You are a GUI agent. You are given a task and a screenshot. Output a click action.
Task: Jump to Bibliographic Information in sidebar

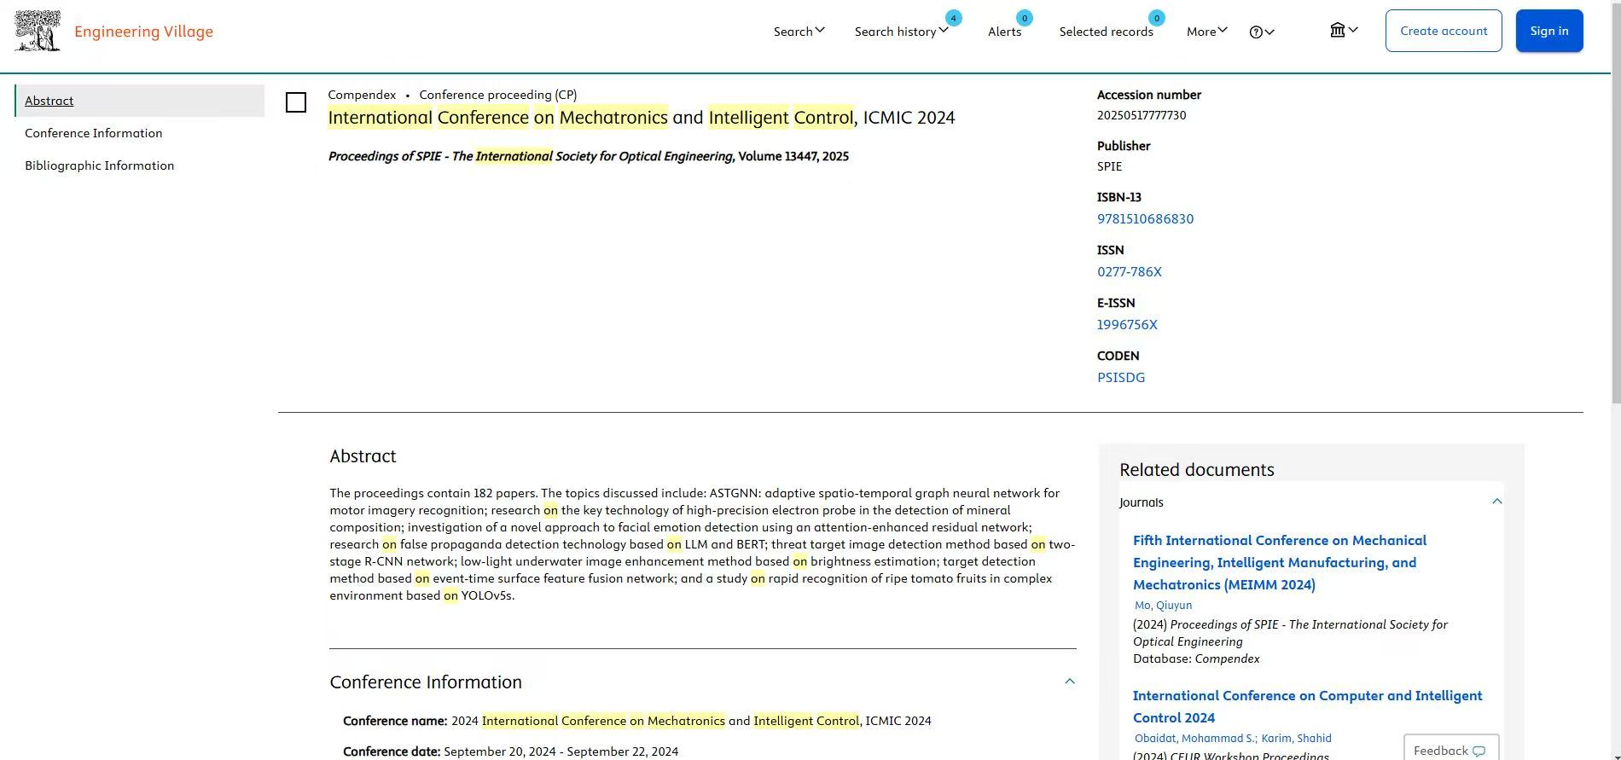[100, 165]
